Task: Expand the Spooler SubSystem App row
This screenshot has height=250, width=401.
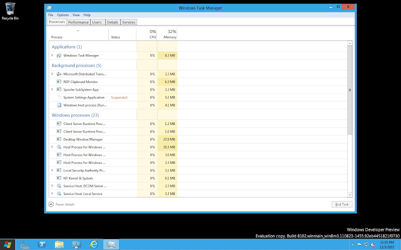Action: 53,89
